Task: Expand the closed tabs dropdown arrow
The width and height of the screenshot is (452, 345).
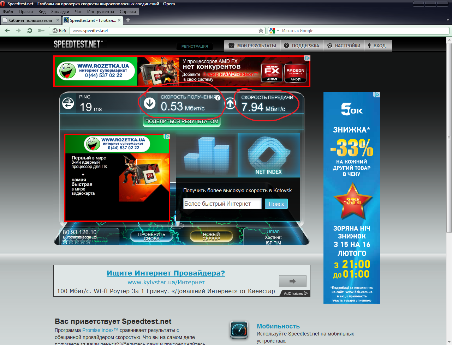Action: (x=448, y=20)
